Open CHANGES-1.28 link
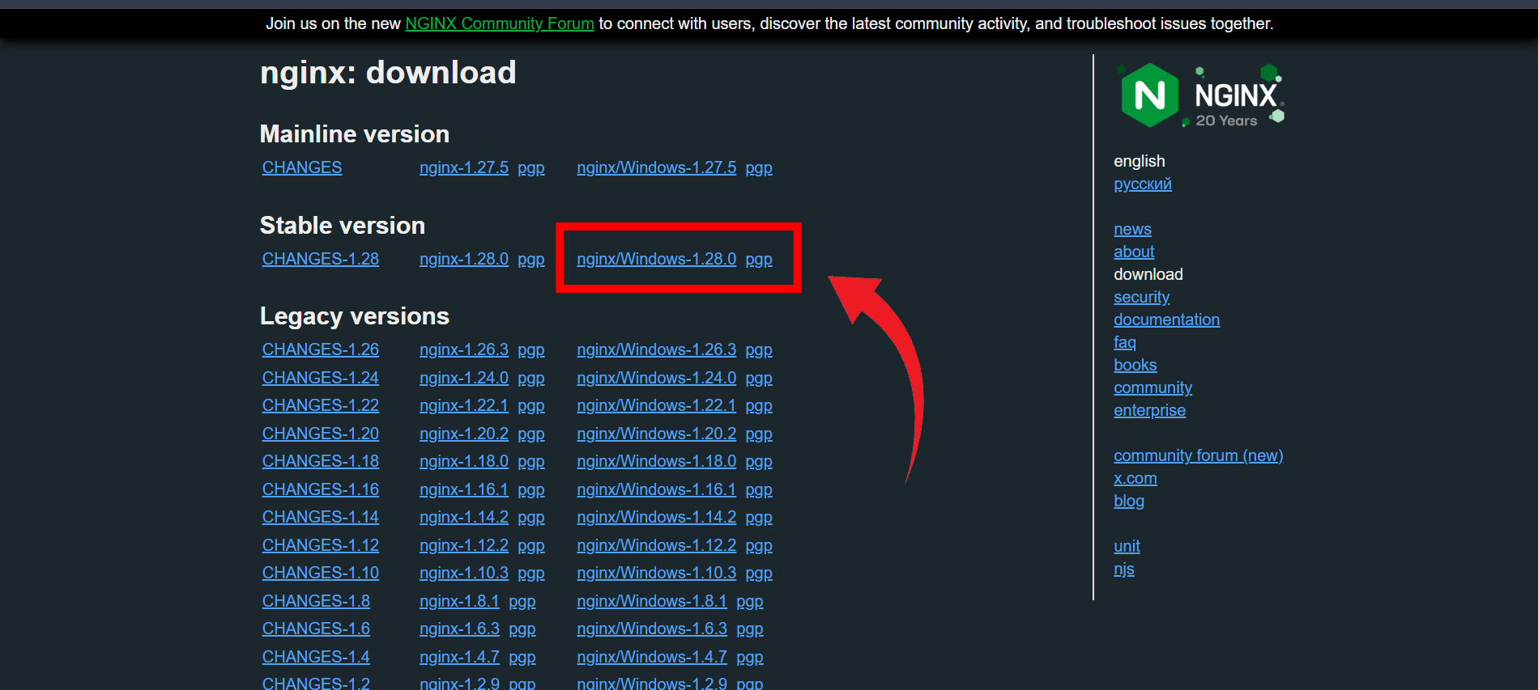The image size is (1538, 690). pyautogui.click(x=321, y=259)
